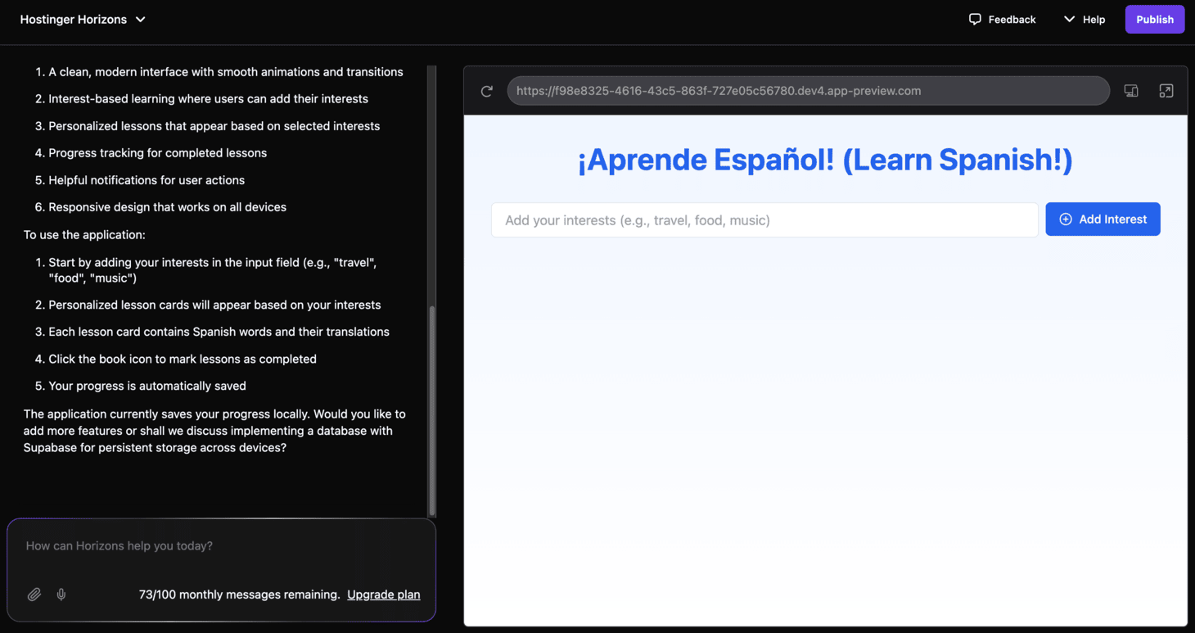
Task: Click the speech bubble icon next to Feedback
Action: (974, 19)
